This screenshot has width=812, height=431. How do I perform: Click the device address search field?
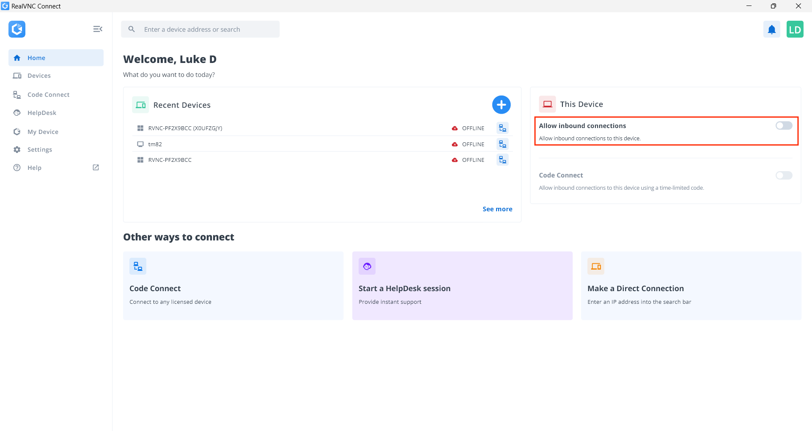(207, 29)
